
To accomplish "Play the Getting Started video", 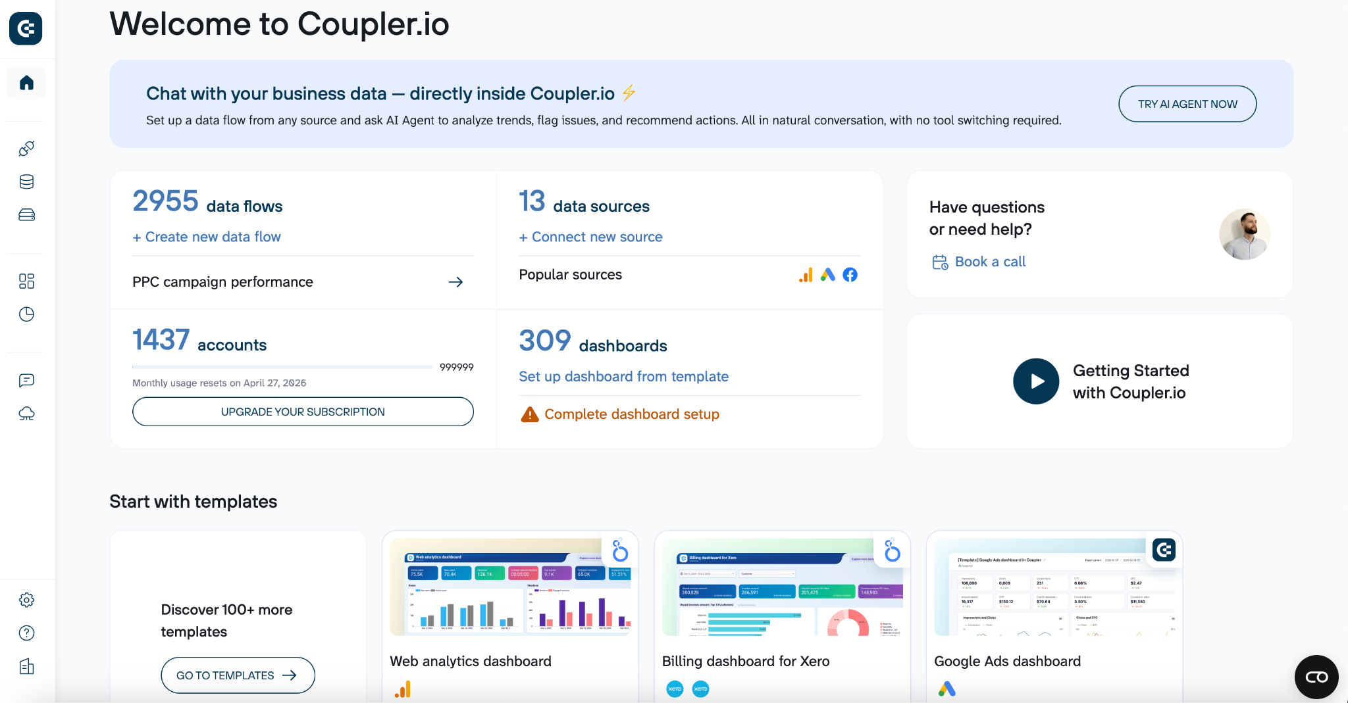I will tap(1036, 381).
